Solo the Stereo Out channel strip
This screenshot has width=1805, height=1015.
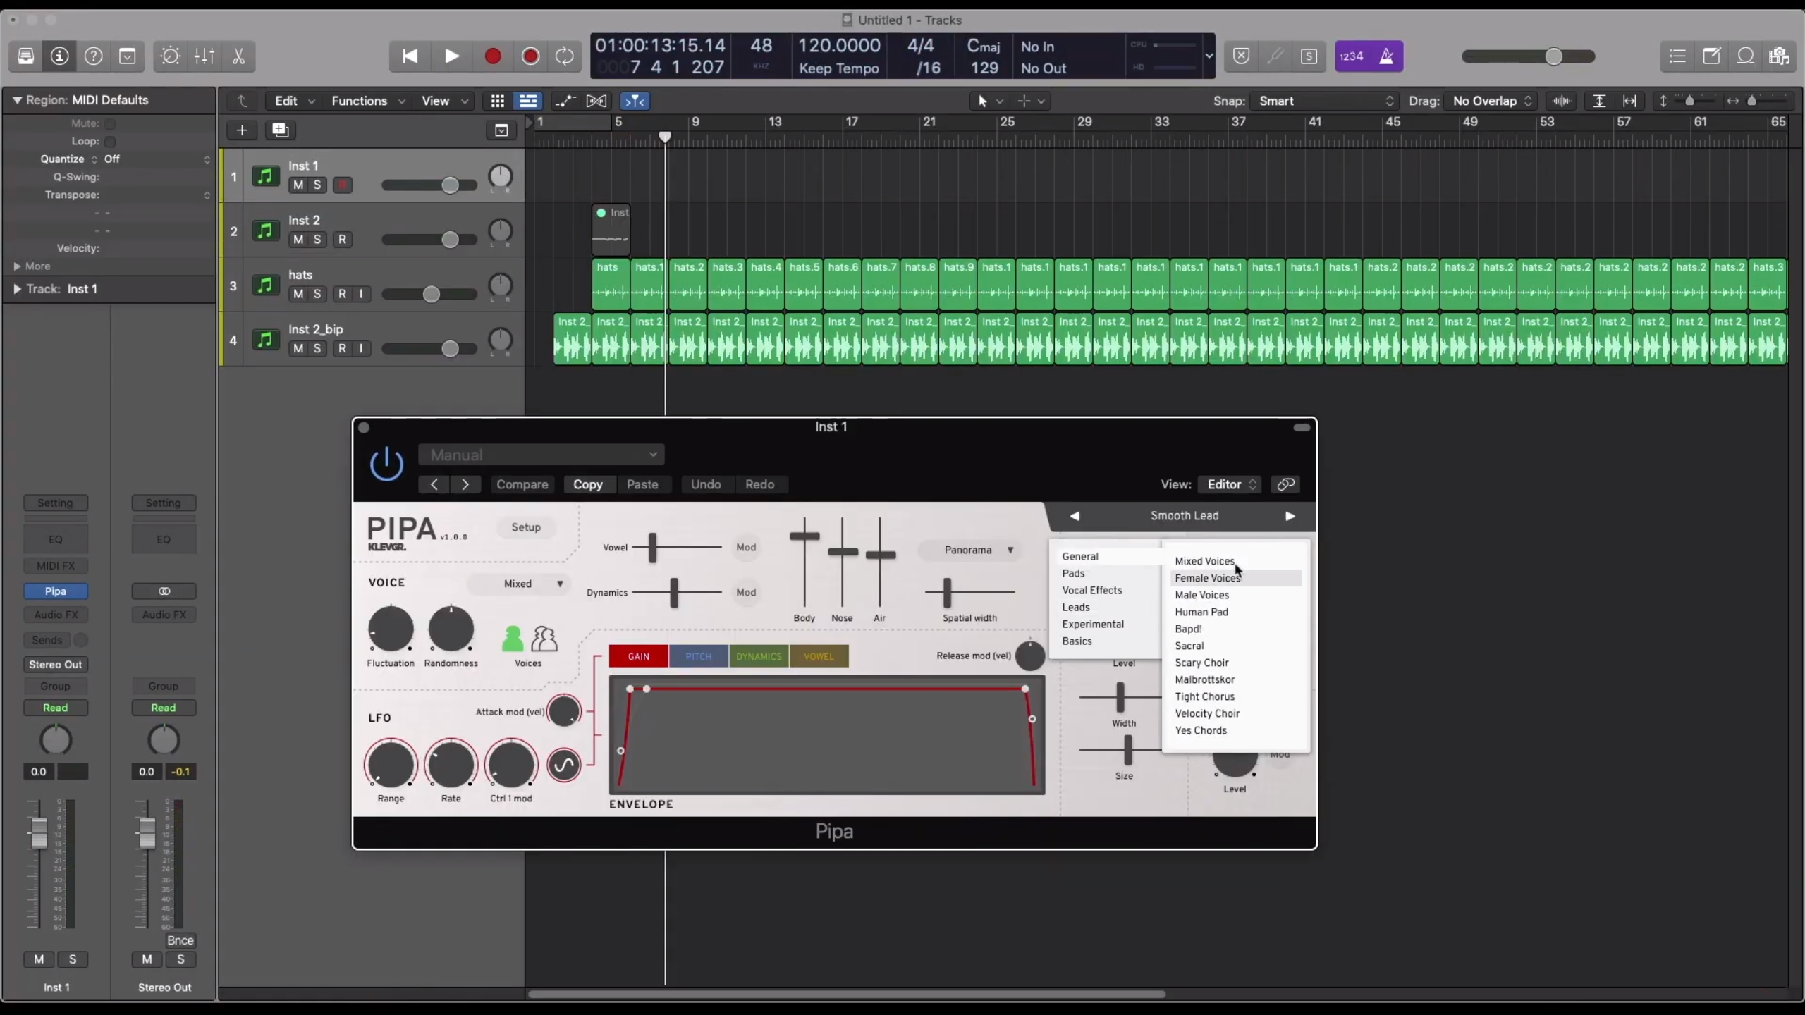pos(180,959)
